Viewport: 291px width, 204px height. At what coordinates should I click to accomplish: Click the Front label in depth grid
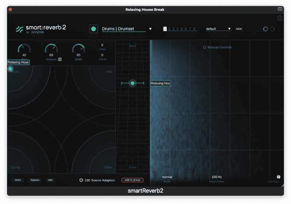click(x=132, y=167)
